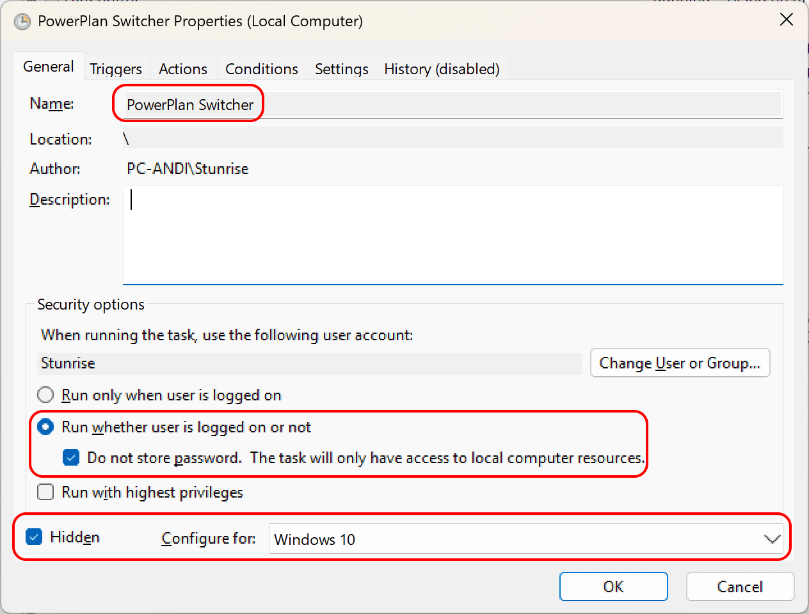
Task: Click the Task Scheduler clock icon in title bar
Action: coord(22,22)
